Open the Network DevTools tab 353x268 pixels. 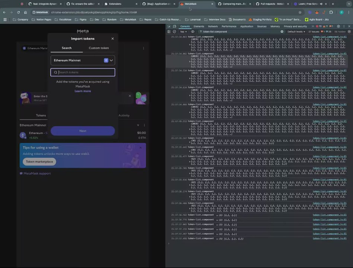(x=213, y=26)
